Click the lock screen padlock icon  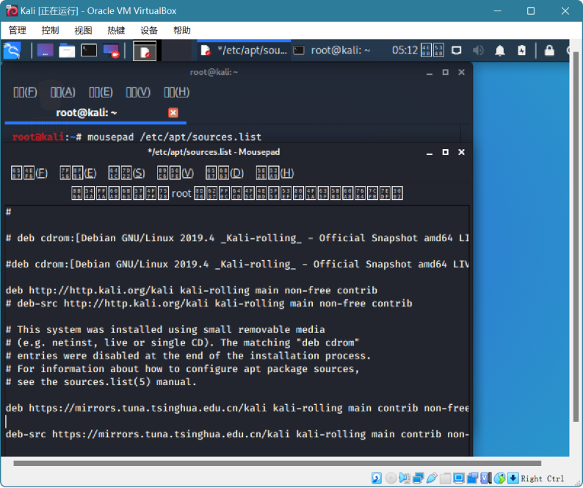tap(549, 50)
